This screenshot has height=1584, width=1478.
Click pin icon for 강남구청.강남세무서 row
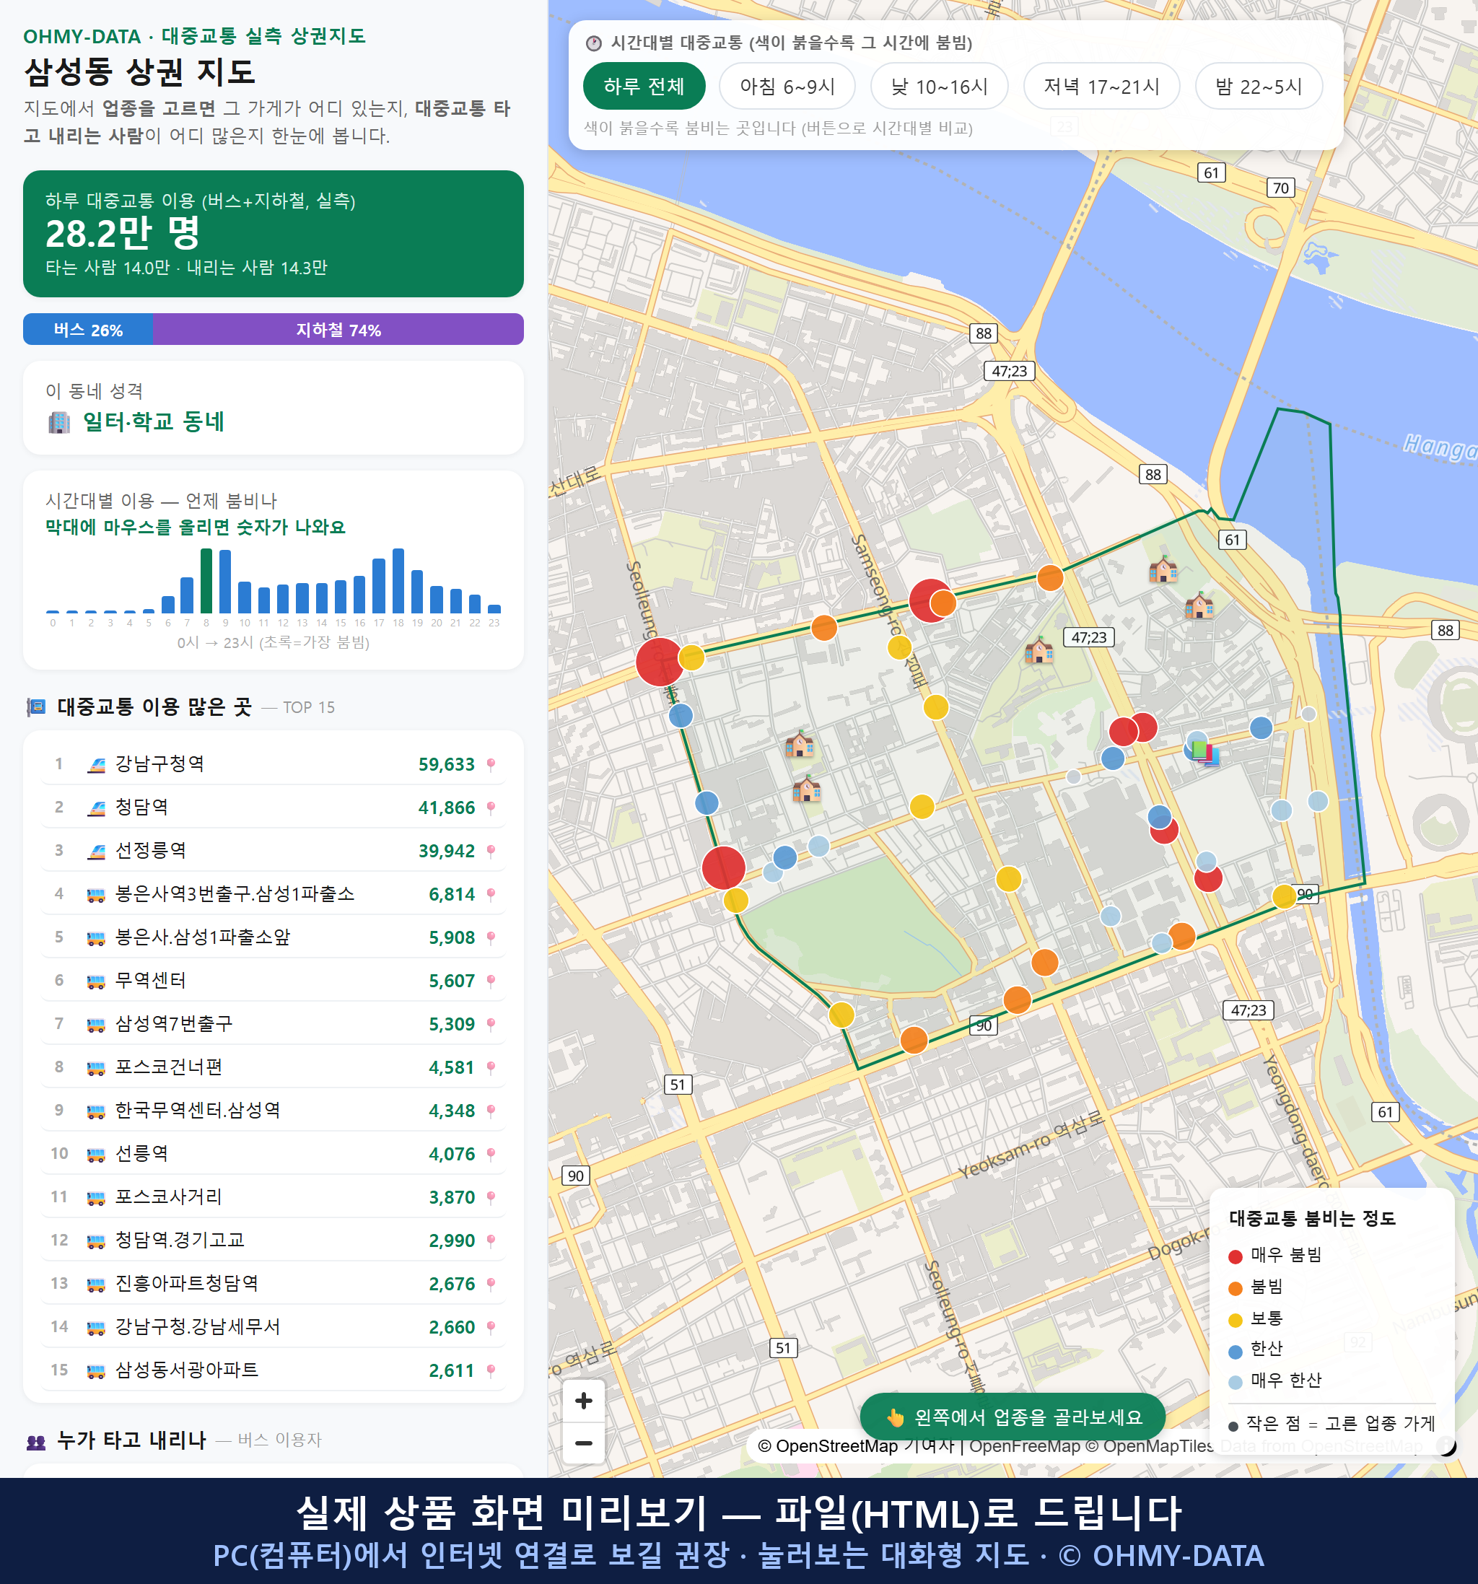[491, 1326]
